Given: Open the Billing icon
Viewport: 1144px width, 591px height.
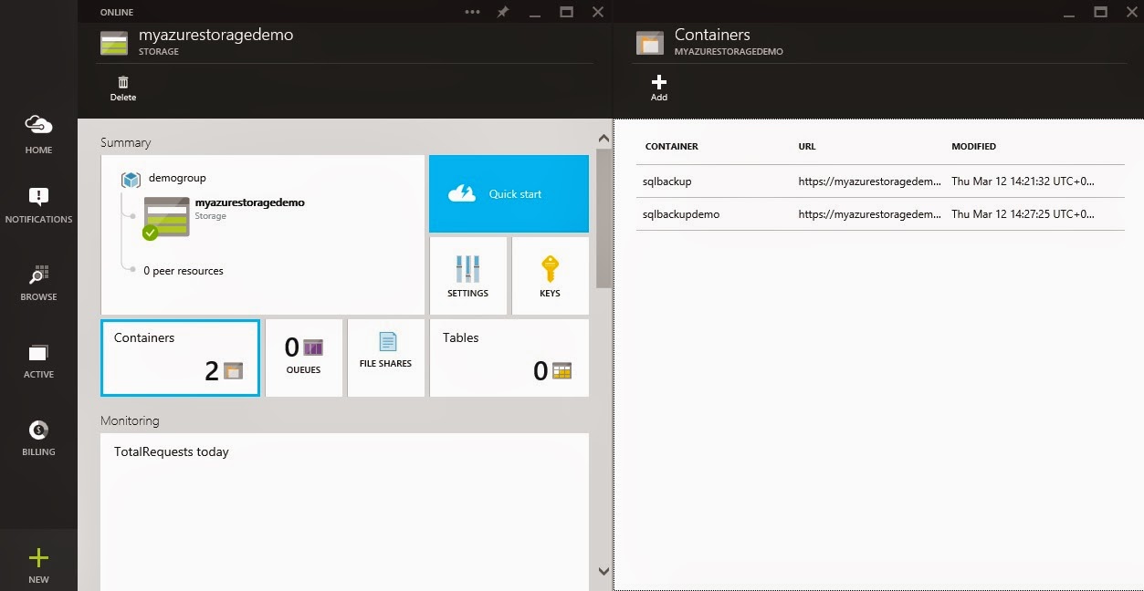Looking at the screenshot, I should (38, 437).
